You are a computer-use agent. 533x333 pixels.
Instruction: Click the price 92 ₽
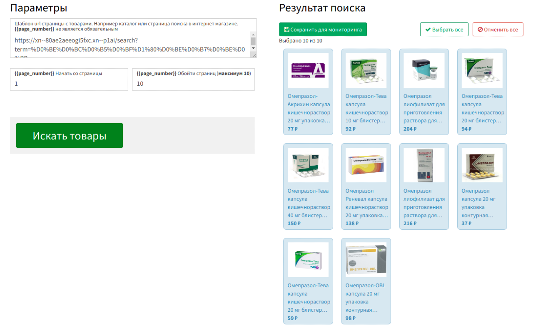(x=351, y=129)
